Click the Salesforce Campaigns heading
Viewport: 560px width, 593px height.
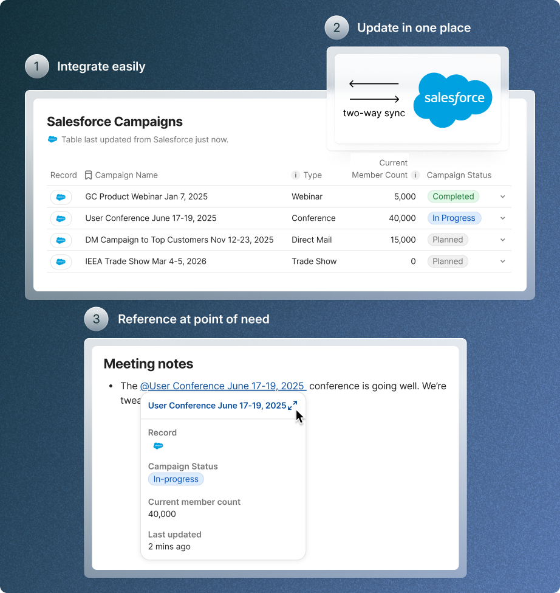pos(115,122)
